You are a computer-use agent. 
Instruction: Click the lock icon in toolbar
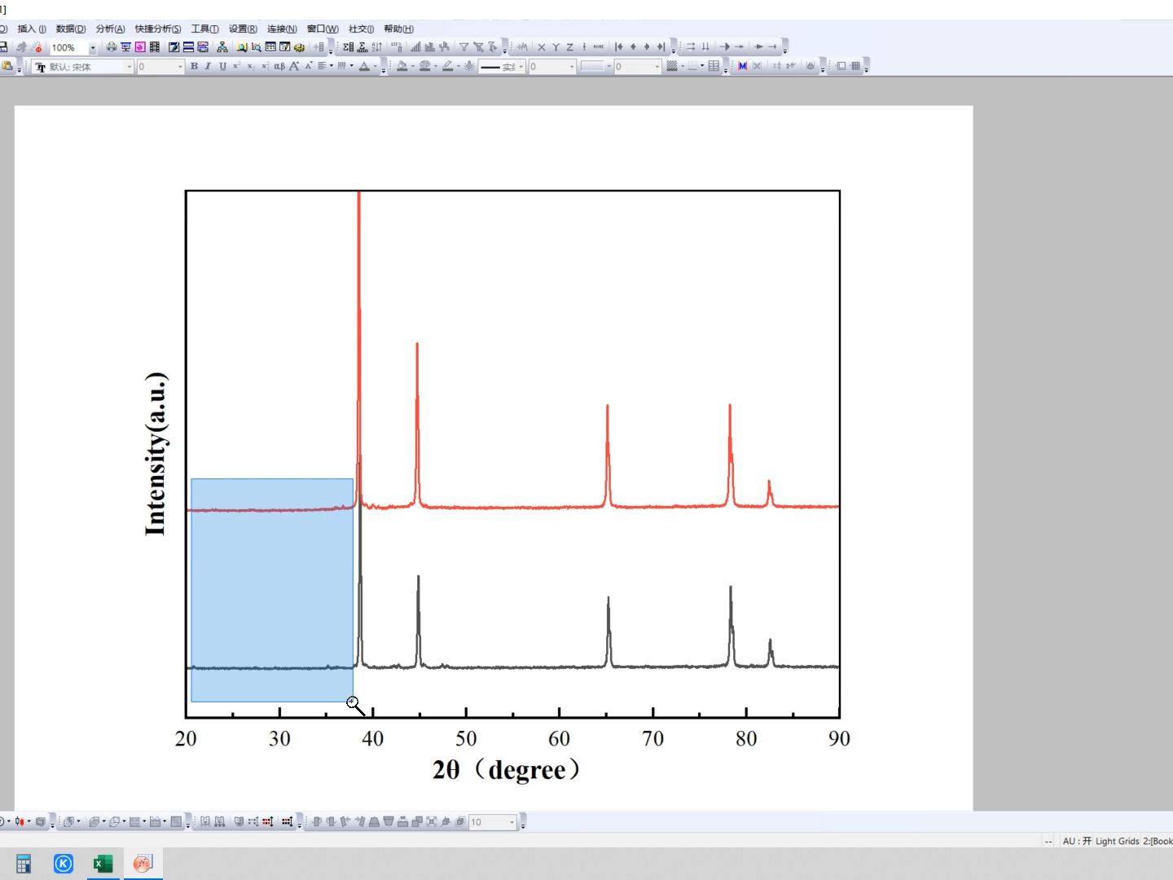click(811, 66)
